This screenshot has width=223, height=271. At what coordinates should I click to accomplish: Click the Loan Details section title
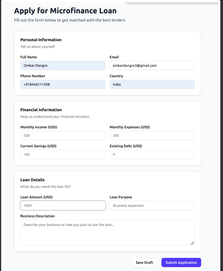pyautogui.click(x=32, y=180)
